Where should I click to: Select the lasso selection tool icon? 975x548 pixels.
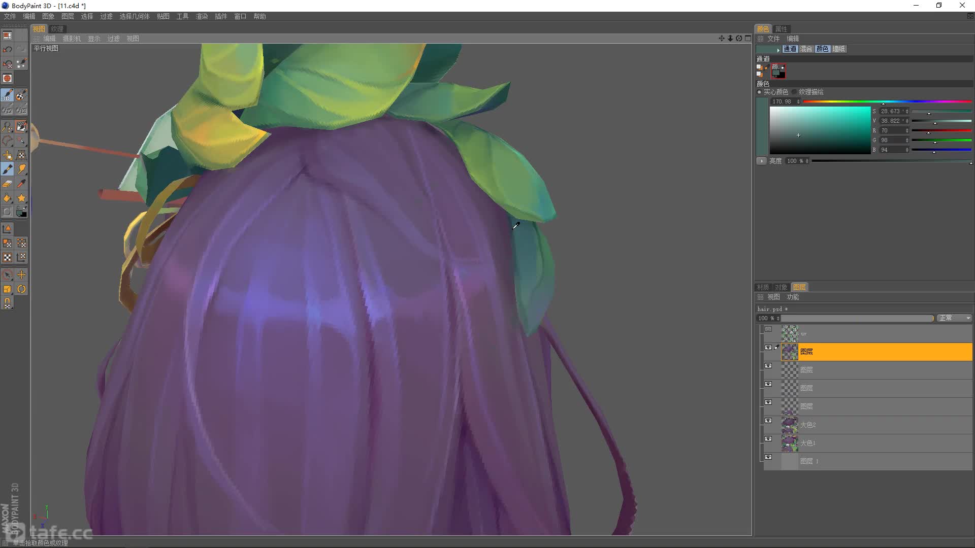(x=7, y=141)
